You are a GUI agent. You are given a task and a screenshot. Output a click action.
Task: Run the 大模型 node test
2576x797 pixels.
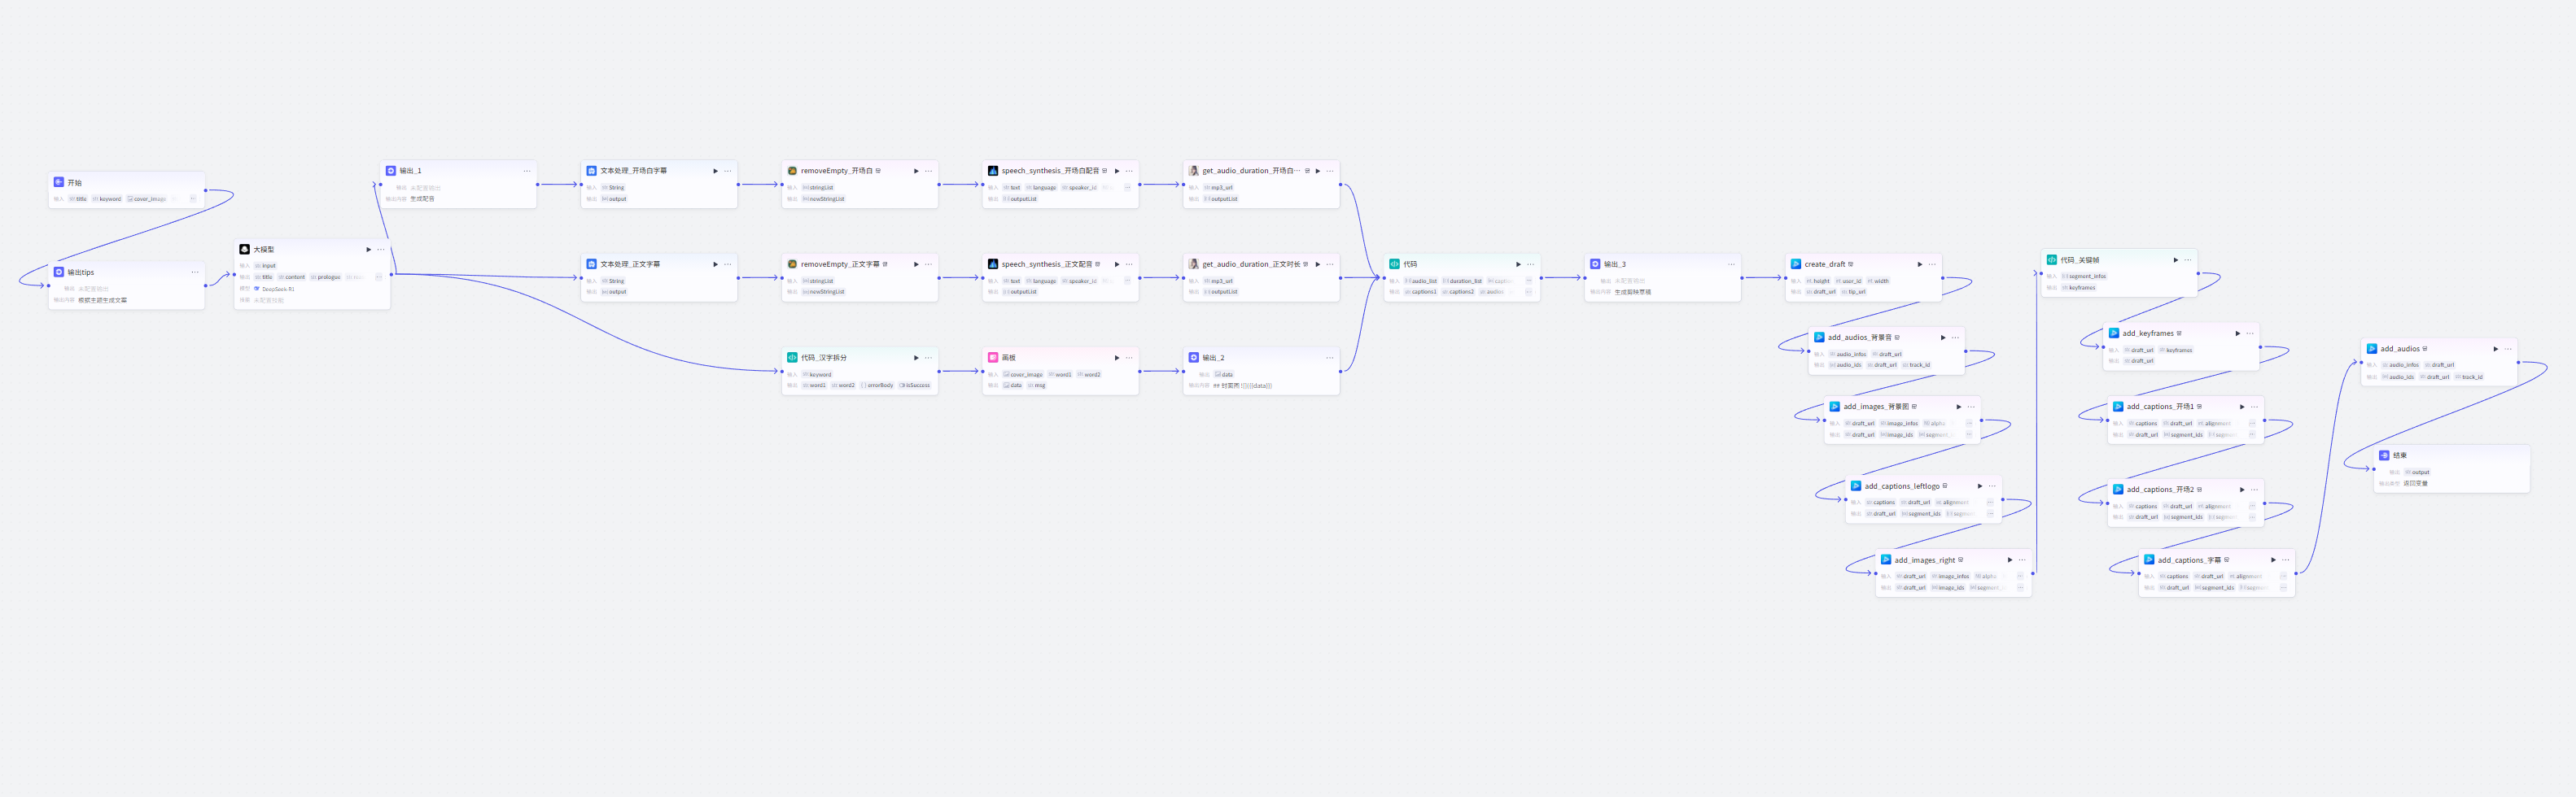pos(369,249)
